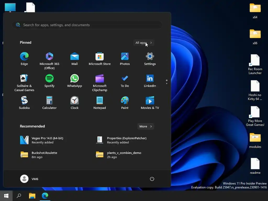Open the Mail app
The height and width of the screenshot is (201, 268).
point(75,59)
